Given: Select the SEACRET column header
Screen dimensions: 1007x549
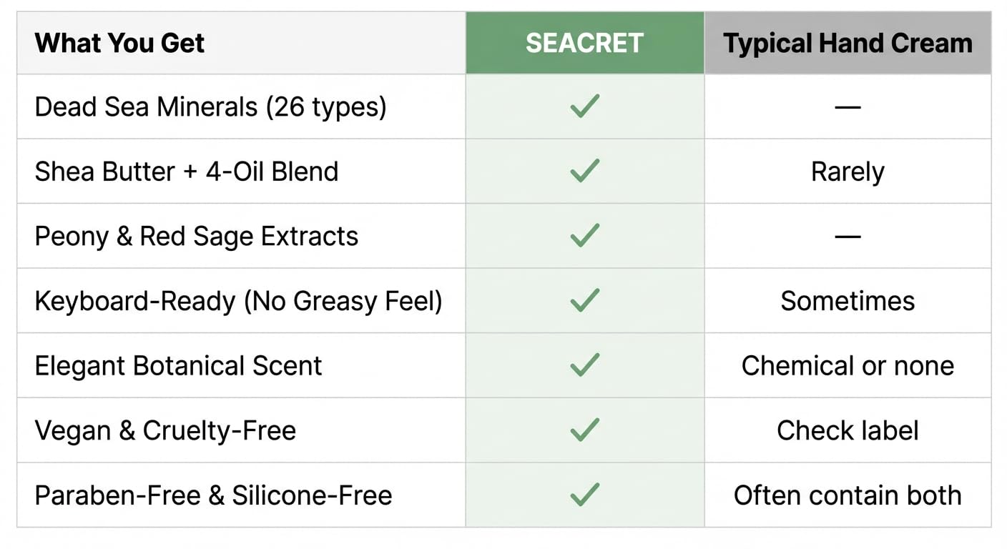Looking at the screenshot, I should (x=584, y=43).
